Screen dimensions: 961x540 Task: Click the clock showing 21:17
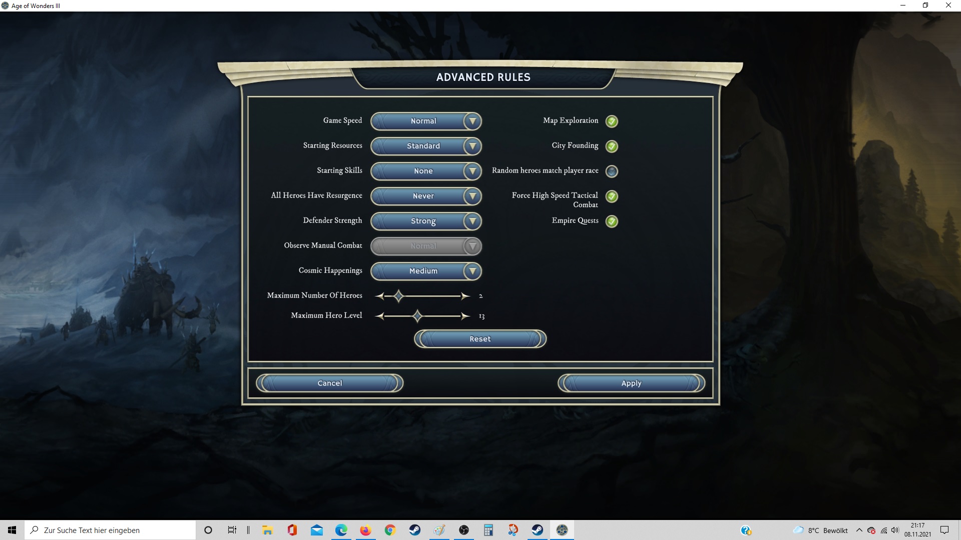click(x=917, y=530)
